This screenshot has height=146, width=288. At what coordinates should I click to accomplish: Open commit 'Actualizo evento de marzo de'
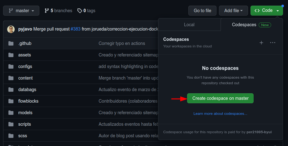(x=128, y=90)
